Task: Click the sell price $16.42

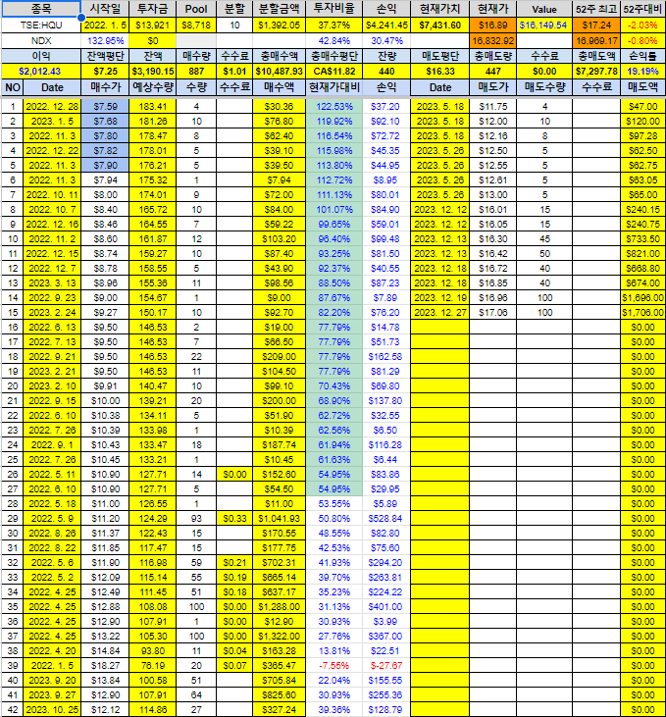Action: pos(493,253)
